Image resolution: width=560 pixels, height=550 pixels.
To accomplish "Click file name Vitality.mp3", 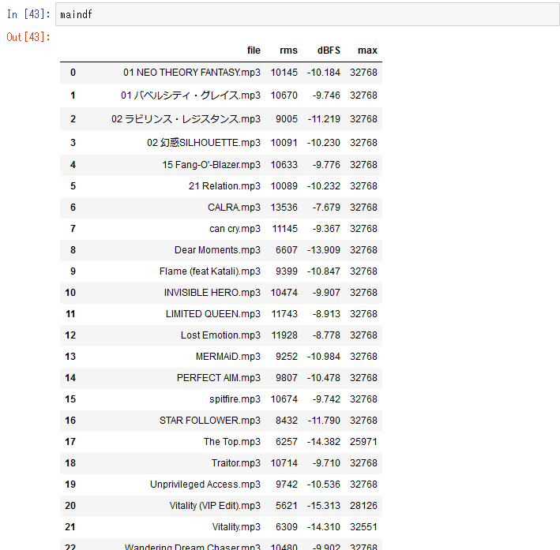I will pos(236,527).
